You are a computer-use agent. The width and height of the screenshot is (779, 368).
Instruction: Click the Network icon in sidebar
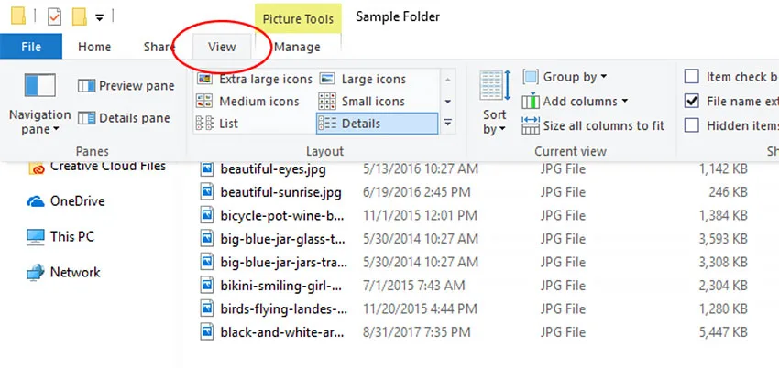click(x=35, y=272)
